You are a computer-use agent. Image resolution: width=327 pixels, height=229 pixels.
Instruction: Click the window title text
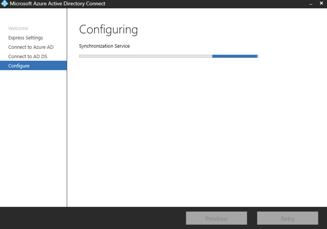(57, 4)
